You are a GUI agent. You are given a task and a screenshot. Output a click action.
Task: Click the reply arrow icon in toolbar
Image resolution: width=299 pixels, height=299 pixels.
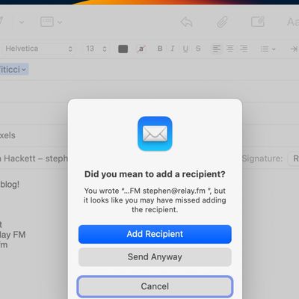[186, 22]
